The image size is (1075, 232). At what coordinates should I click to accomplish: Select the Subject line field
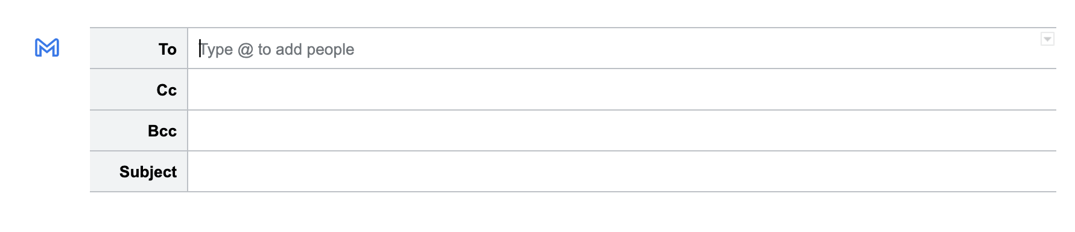tap(622, 171)
